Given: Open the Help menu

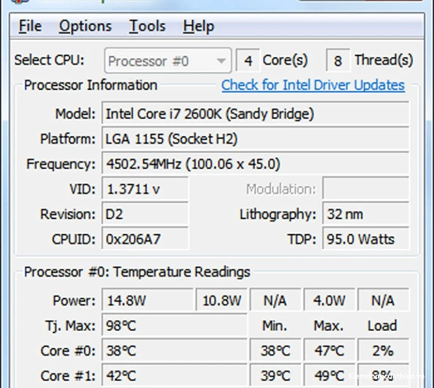Looking at the screenshot, I should pos(198,26).
